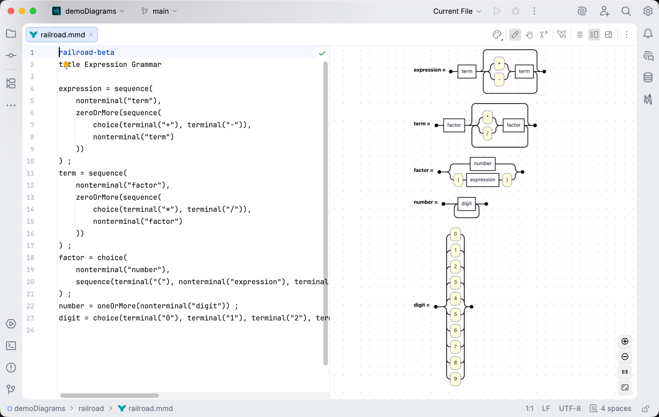
Task: Click demoDiagrams in the breadcrumb bar
Action: click(x=36, y=408)
